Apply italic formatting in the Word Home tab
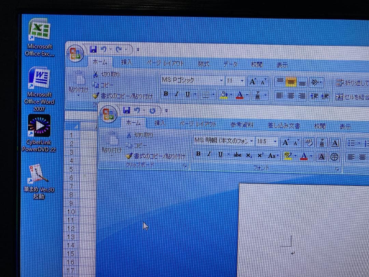The width and height of the screenshot is (369, 277). [209, 154]
